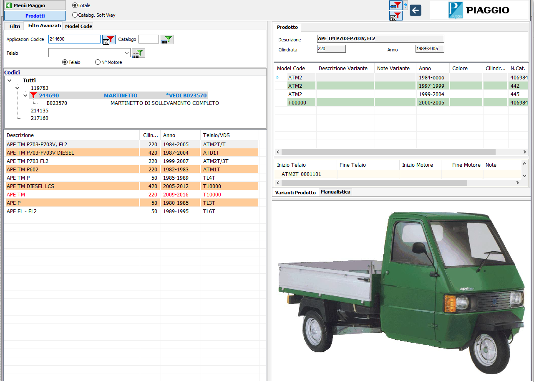This screenshot has width=534, height=382.
Task: Click the red filter icon beside Applicazioni Codice
Action: 109,40
